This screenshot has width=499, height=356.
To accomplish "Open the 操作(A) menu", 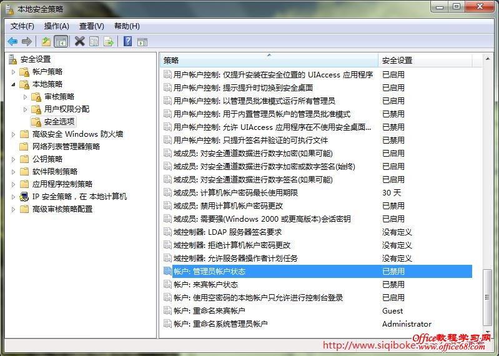I will click(57, 26).
